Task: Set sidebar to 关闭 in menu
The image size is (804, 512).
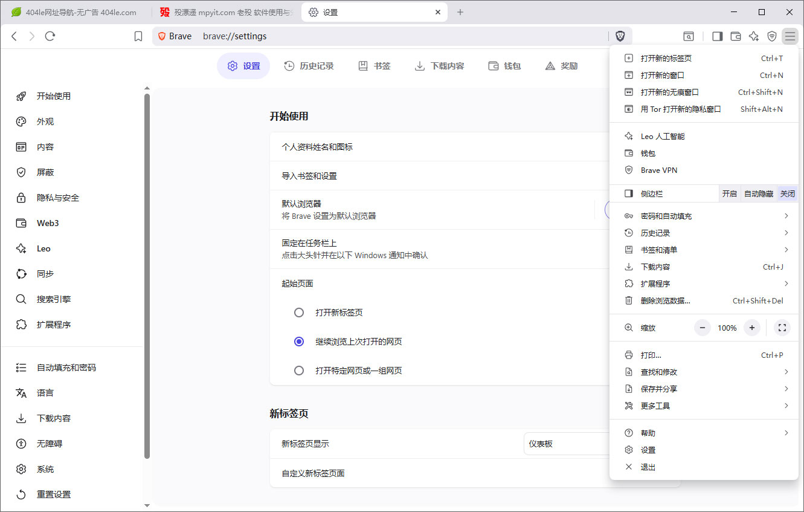Action: coord(788,193)
